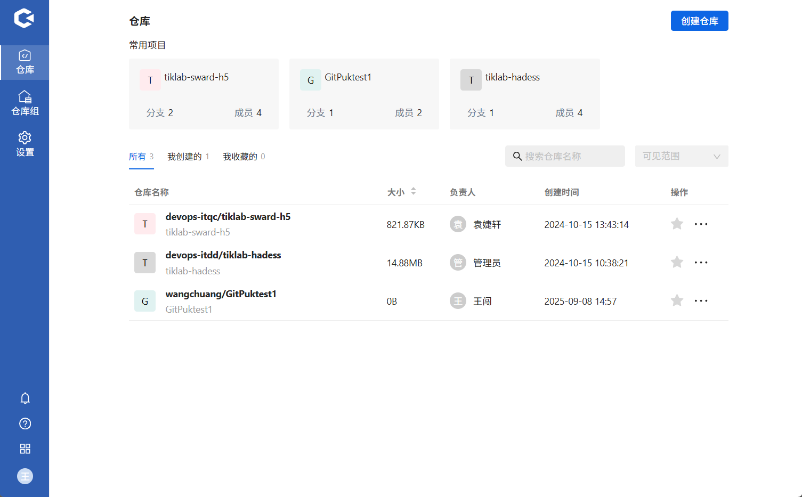Click 王闯 owner avatar
The height and width of the screenshot is (497, 802).
458,301
